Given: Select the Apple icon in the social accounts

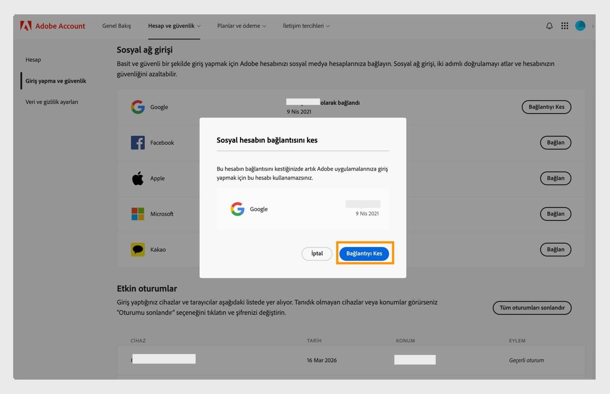Looking at the screenshot, I should point(138,178).
